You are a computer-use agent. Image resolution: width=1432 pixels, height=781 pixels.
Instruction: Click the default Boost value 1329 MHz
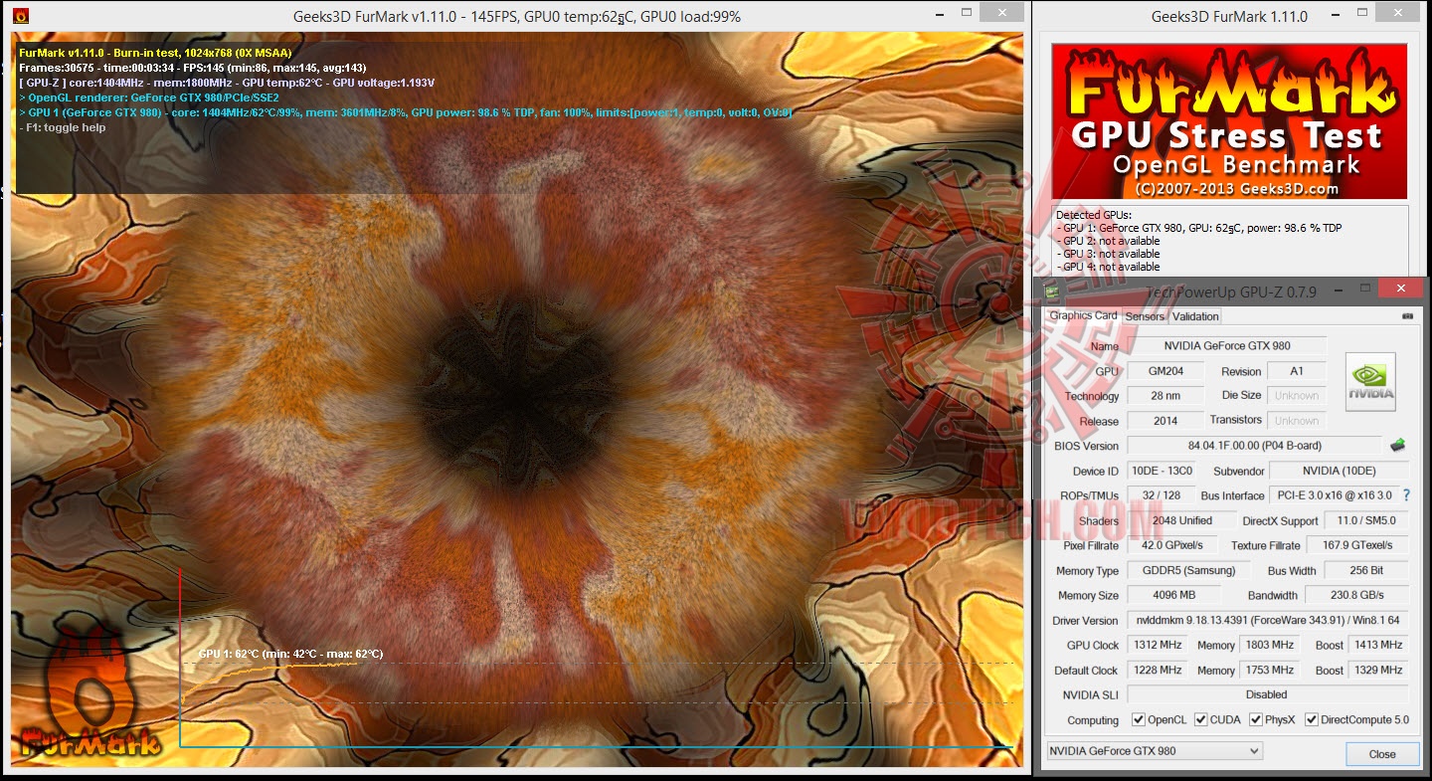1378,670
